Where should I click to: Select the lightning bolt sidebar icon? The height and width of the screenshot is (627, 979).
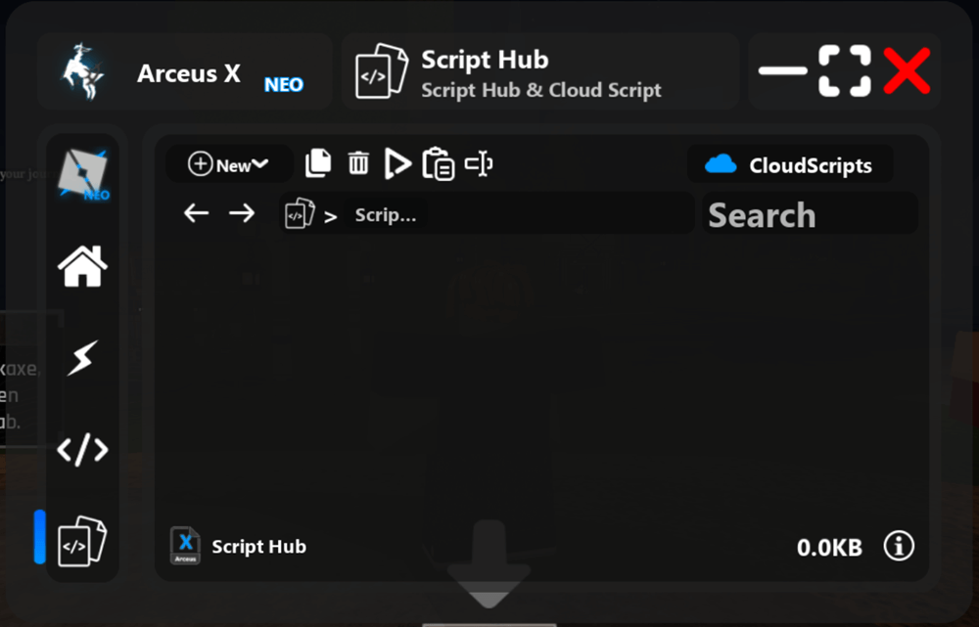82,358
